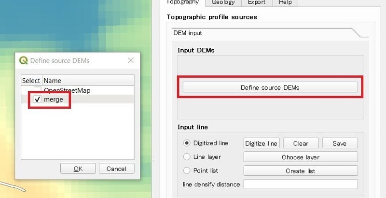
Task: Select the DEM input sub-tab
Action: pos(188,33)
